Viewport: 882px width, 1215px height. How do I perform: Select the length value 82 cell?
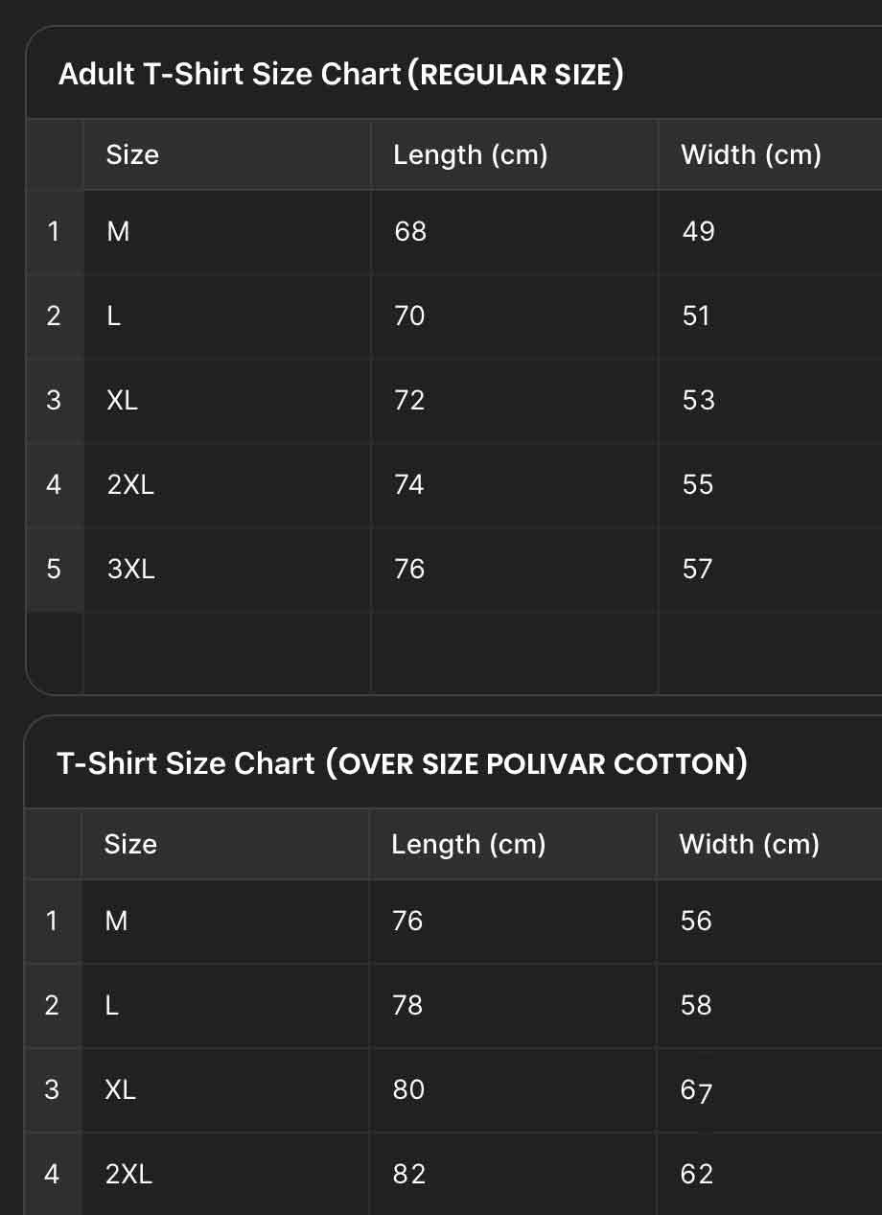(x=408, y=1174)
